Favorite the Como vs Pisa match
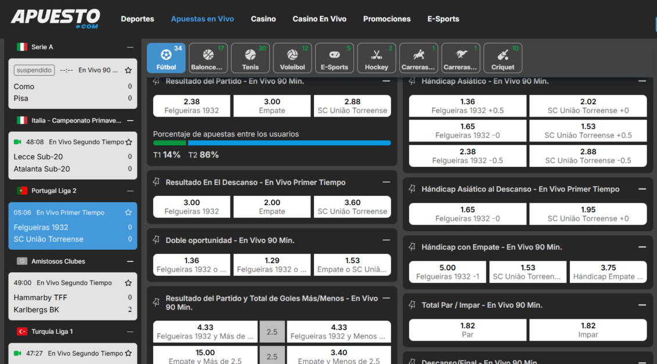657x364 pixels. (128, 70)
